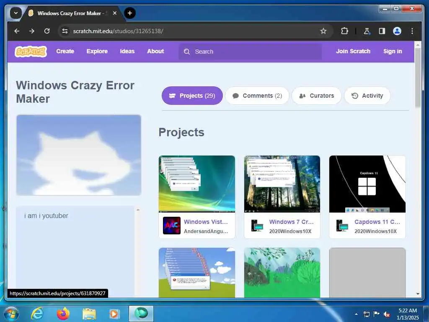
Task: Open 2020Windows10X avatar on Windows 7 card
Action: point(257,226)
